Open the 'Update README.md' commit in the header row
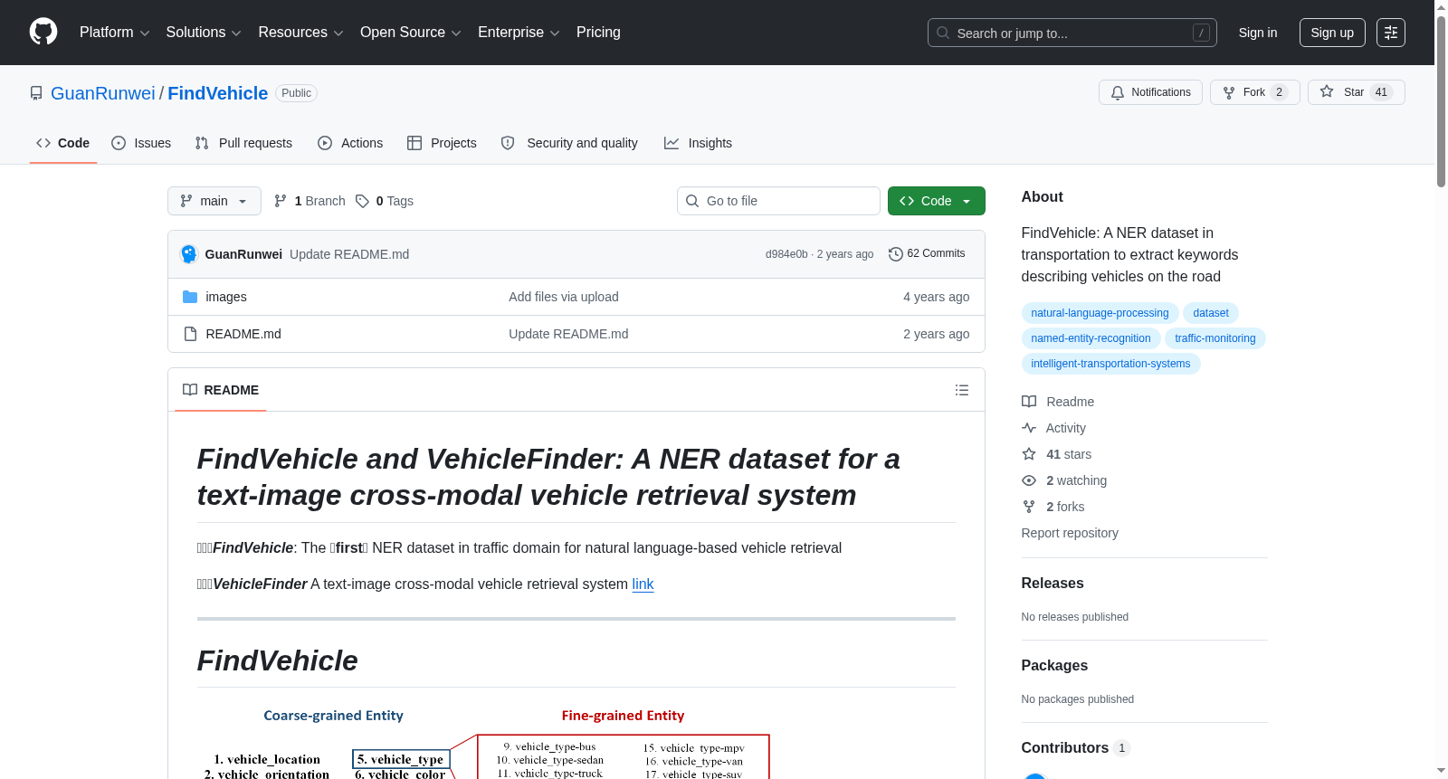Image resolution: width=1448 pixels, height=779 pixels. tap(349, 254)
